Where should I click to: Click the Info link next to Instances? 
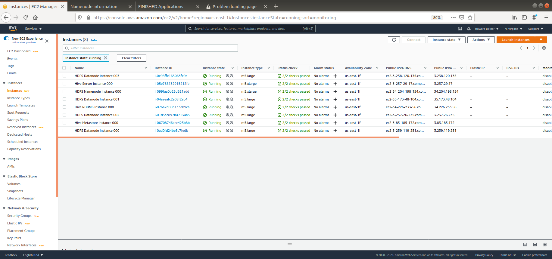tap(94, 40)
